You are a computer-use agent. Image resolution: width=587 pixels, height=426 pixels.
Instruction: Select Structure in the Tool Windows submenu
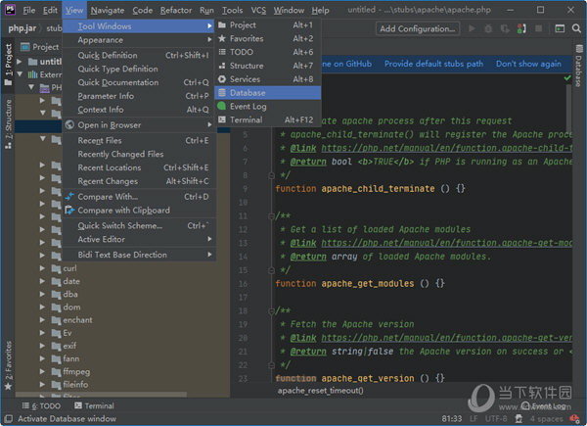268,66
